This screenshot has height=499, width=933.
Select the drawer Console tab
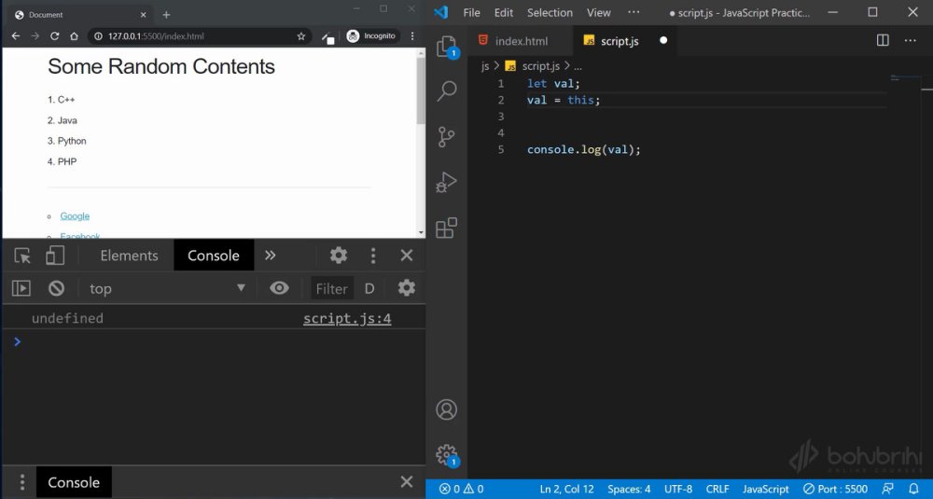74,482
